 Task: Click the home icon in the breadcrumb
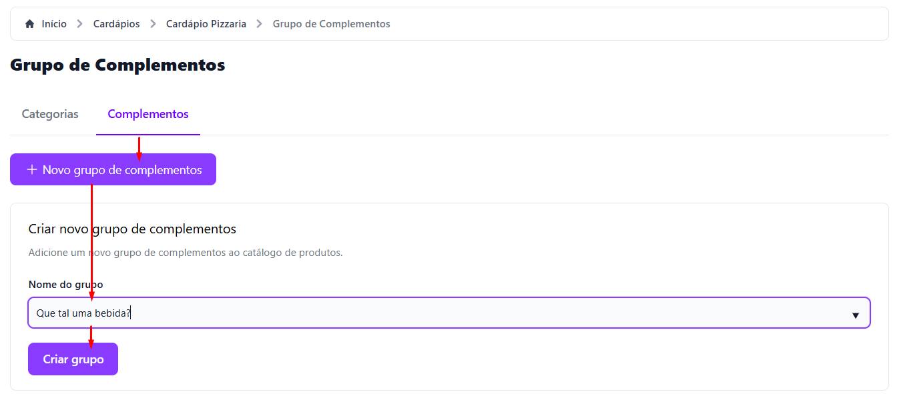tap(29, 24)
